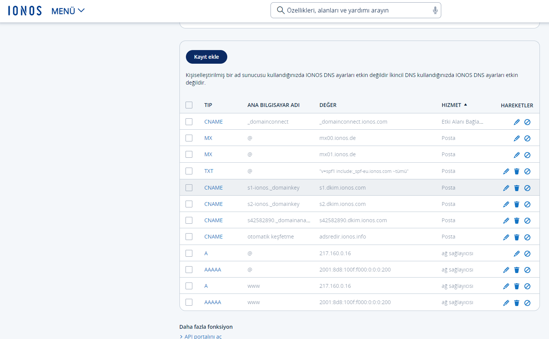Disable the mx01.ionos.de MX record
The image size is (549, 339).
(527, 155)
